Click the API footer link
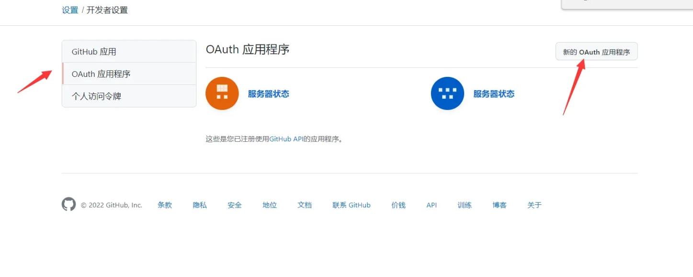The width and height of the screenshot is (693, 277). pyautogui.click(x=432, y=205)
